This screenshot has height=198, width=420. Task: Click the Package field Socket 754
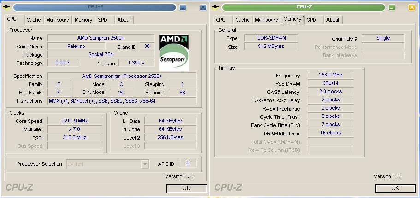(101, 54)
